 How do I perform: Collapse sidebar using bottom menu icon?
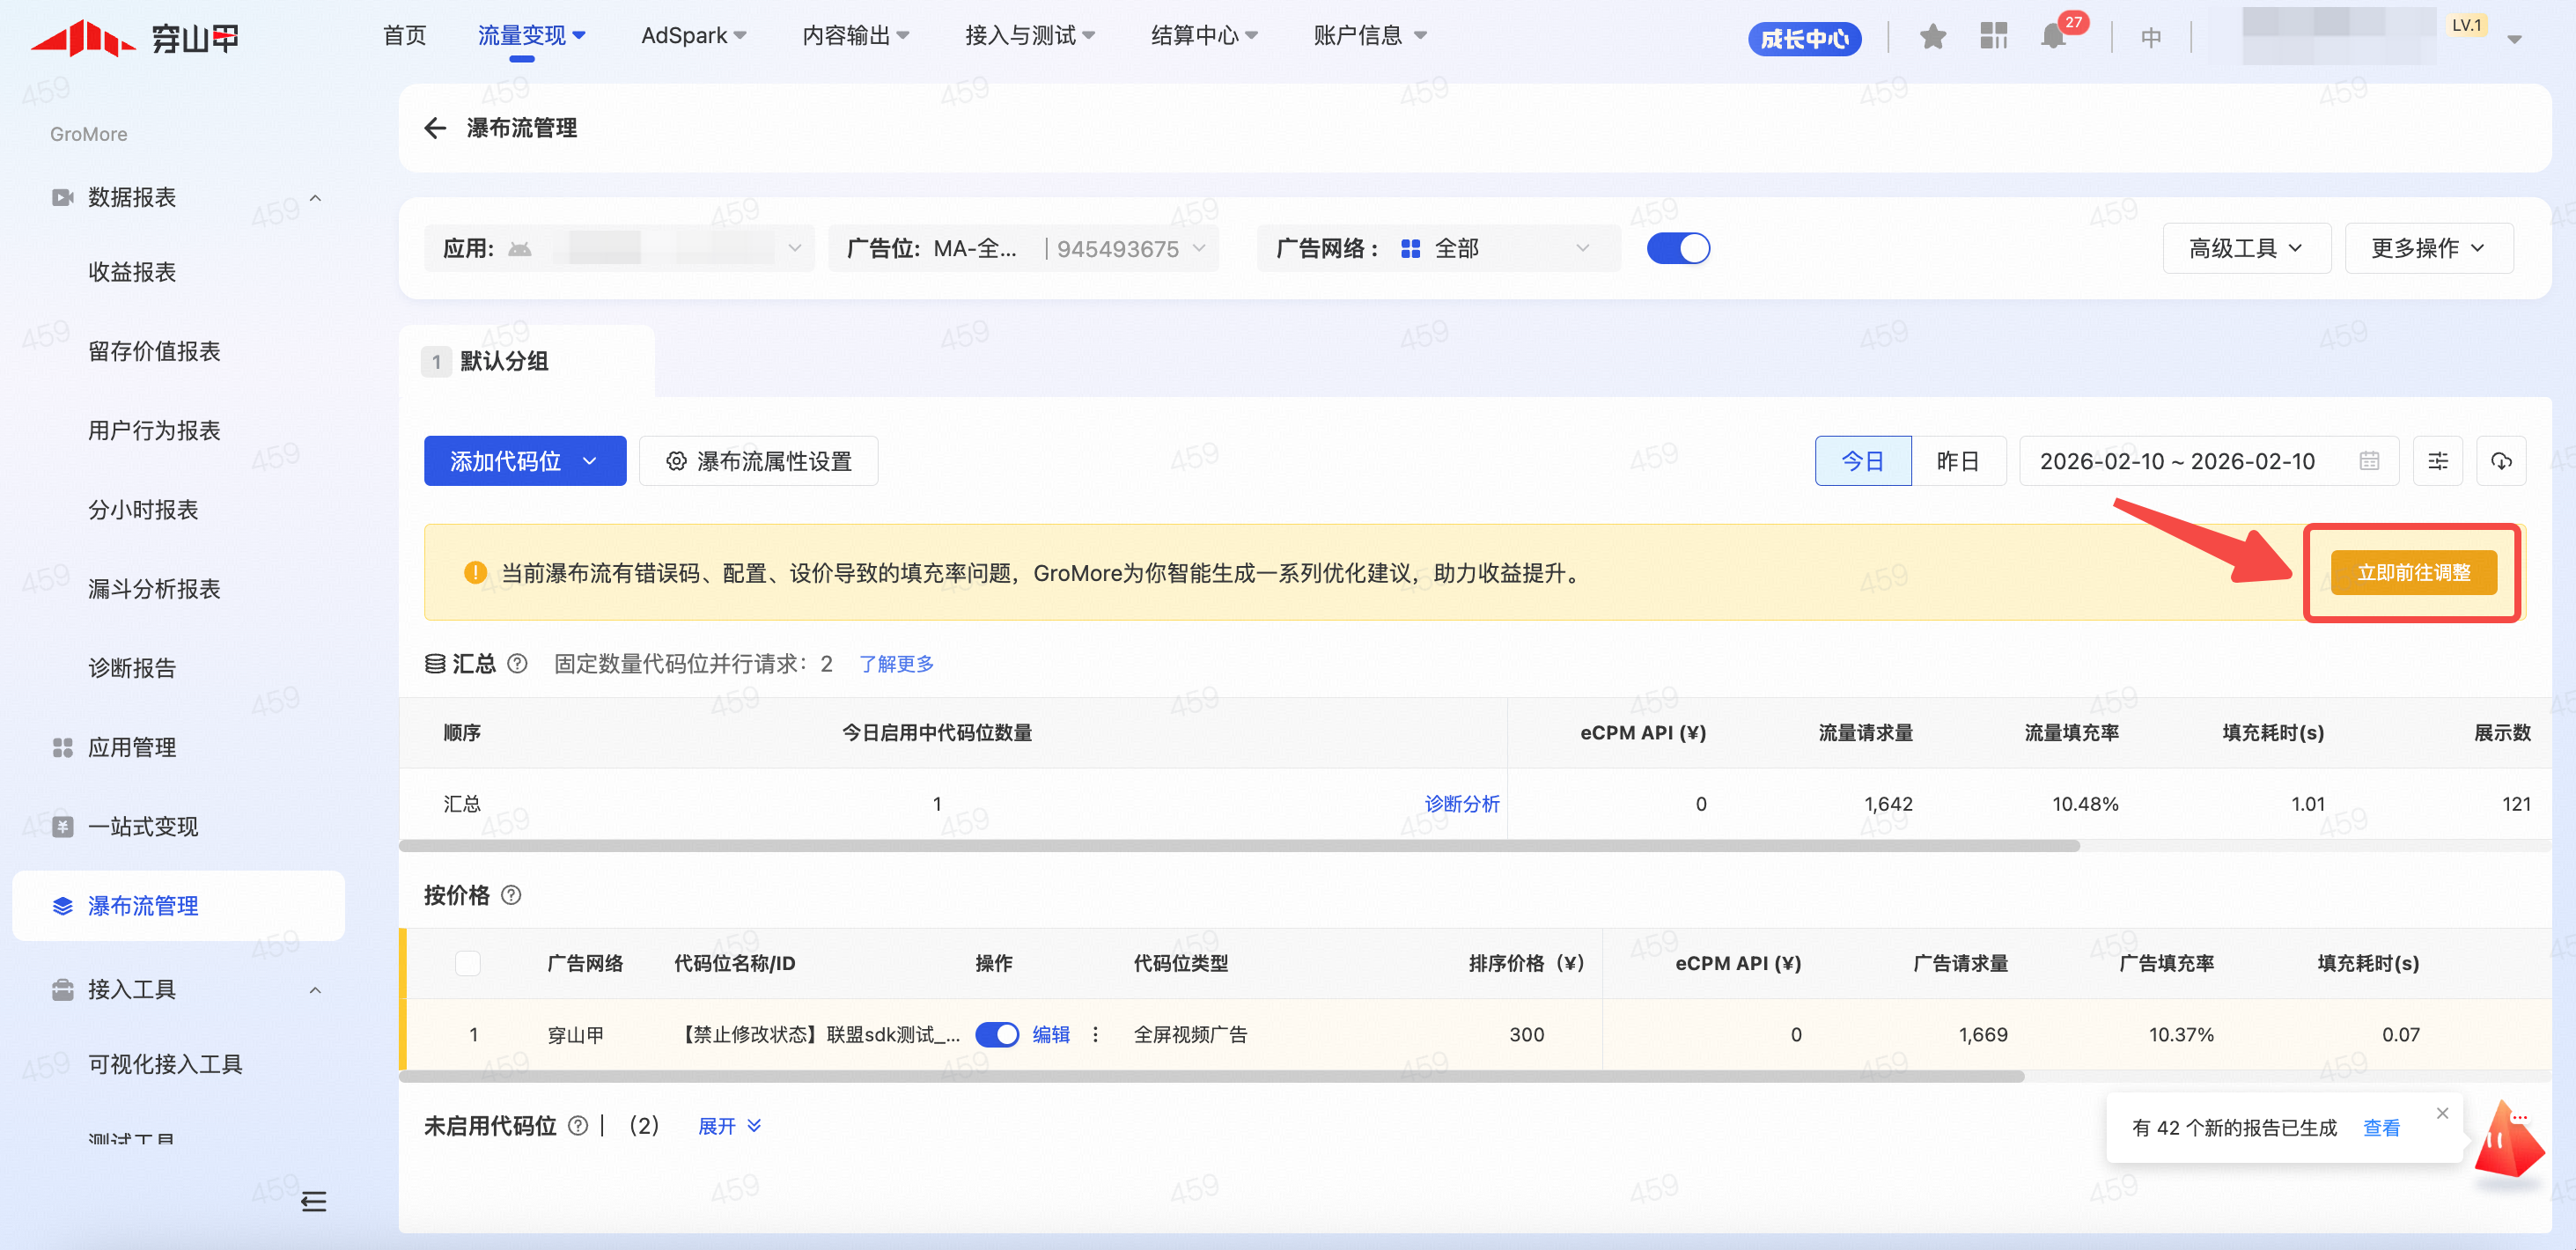click(x=313, y=1200)
